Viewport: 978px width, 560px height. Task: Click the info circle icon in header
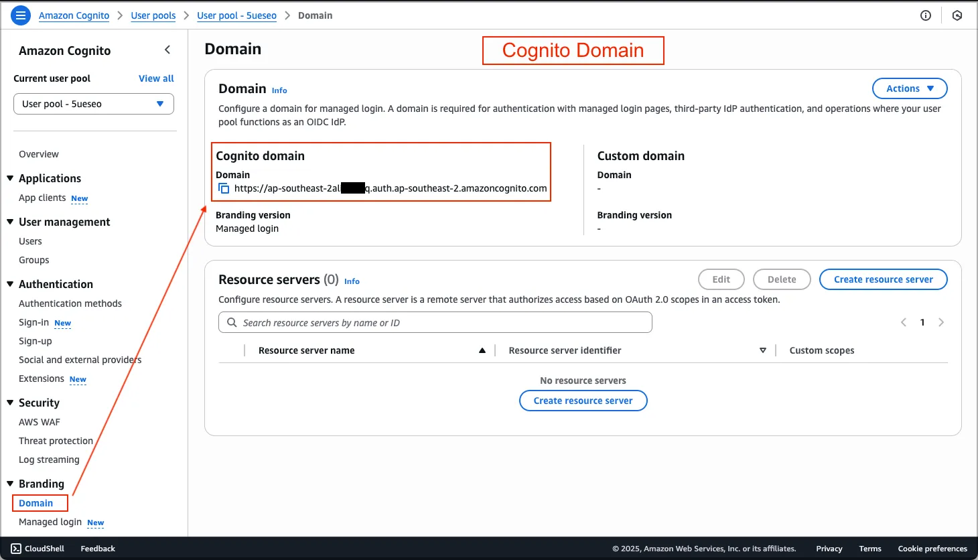926,15
